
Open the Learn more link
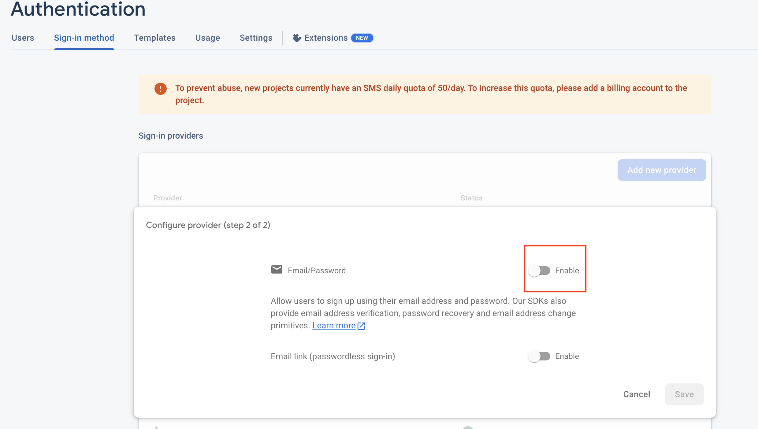point(334,326)
